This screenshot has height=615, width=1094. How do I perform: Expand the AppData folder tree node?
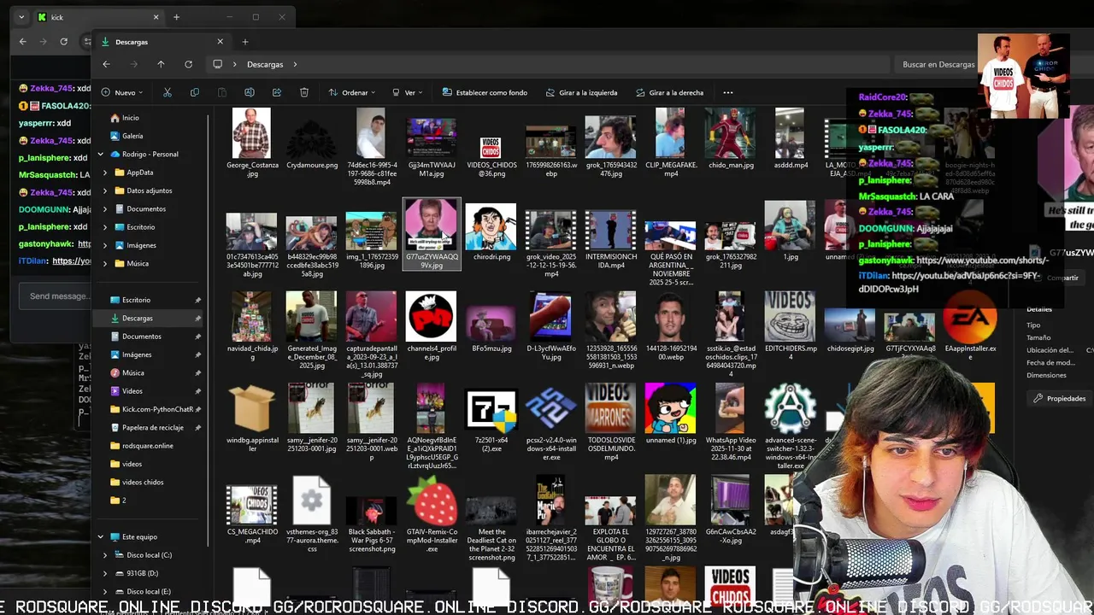[x=105, y=173]
